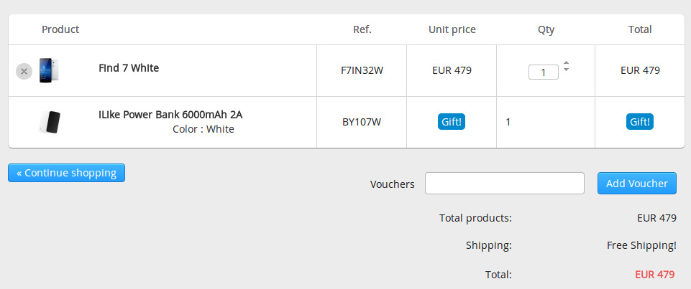Click the F7IN32W reference code
This screenshot has height=289, width=691.
click(x=362, y=70)
